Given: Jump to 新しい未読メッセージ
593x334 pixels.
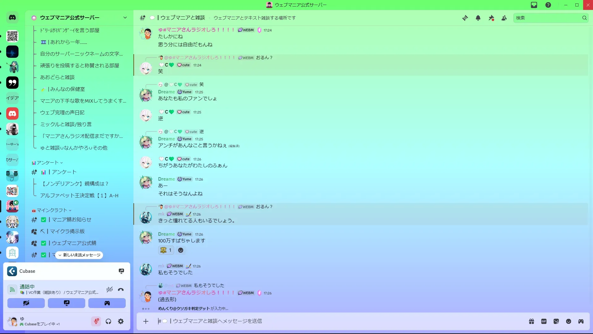Looking at the screenshot, I should pyautogui.click(x=79, y=255).
